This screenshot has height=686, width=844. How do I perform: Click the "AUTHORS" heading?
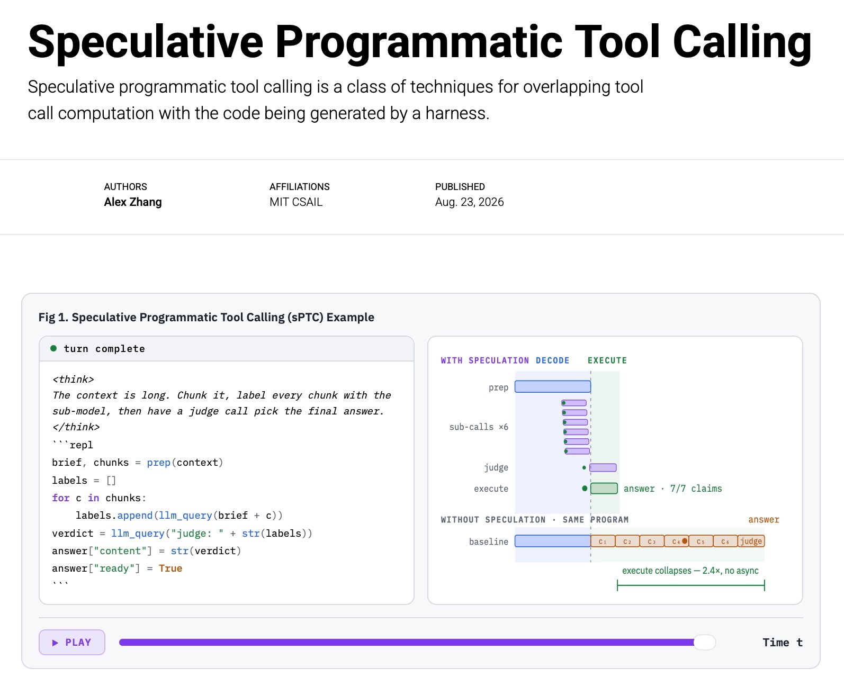point(125,186)
